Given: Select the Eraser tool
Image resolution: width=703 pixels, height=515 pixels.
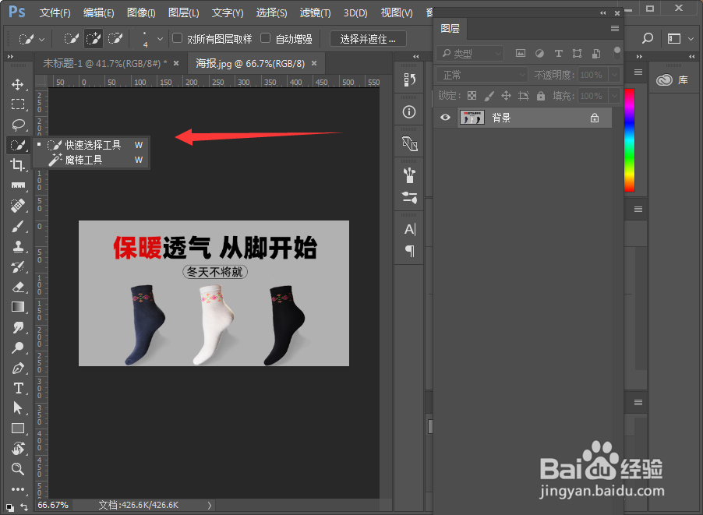Looking at the screenshot, I should pyautogui.click(x=18, y=287).
